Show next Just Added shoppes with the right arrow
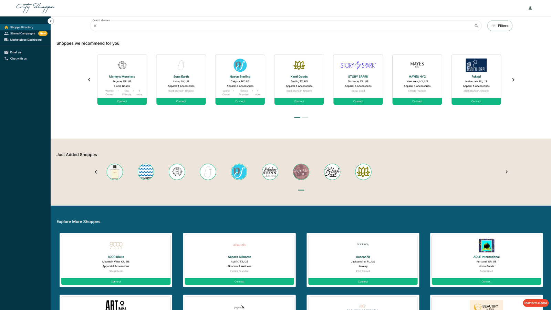The height and width of the screenshot is (310, 551). [x=507, y=172]
